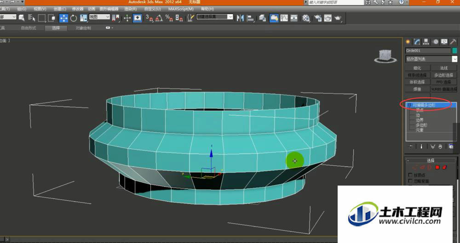Toggle Percent Snap
This screenshot has height=243, width=460.
coord(169,18)
